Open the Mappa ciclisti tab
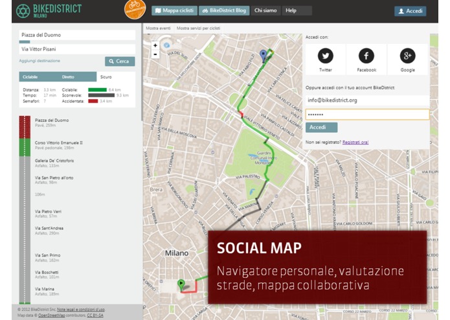This screenshot has height=320, width=450. pos(174,10)
